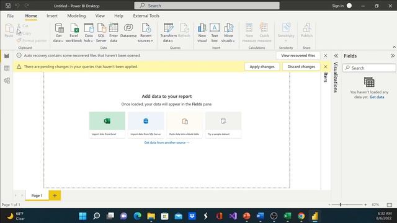Click Fit to page icon in status bar
This screenshot has width=397, height=223.
click(390, 204)
